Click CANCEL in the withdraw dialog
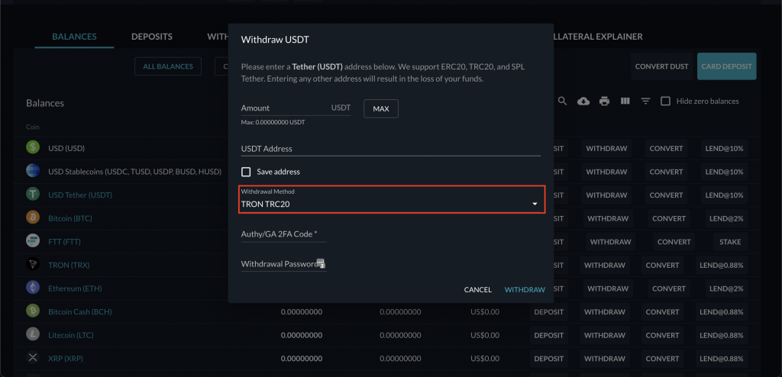This screenshot has width=782, height=377. click(478, 290)
